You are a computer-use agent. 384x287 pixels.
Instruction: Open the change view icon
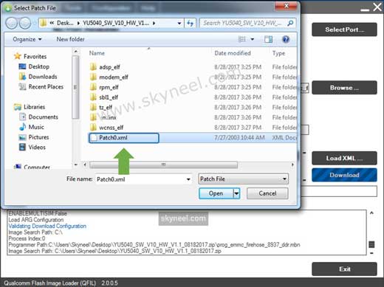[242, 39]
